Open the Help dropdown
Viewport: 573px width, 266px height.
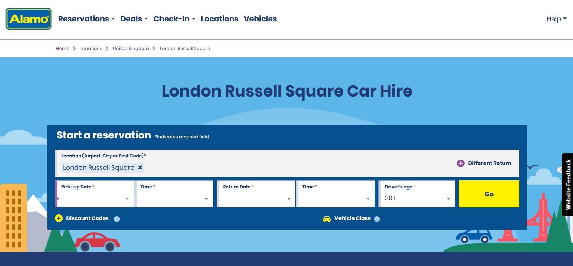556,19
